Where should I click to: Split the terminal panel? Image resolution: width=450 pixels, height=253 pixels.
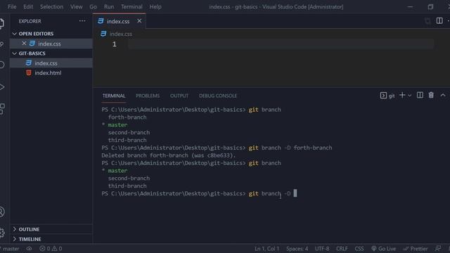point(420,96)
